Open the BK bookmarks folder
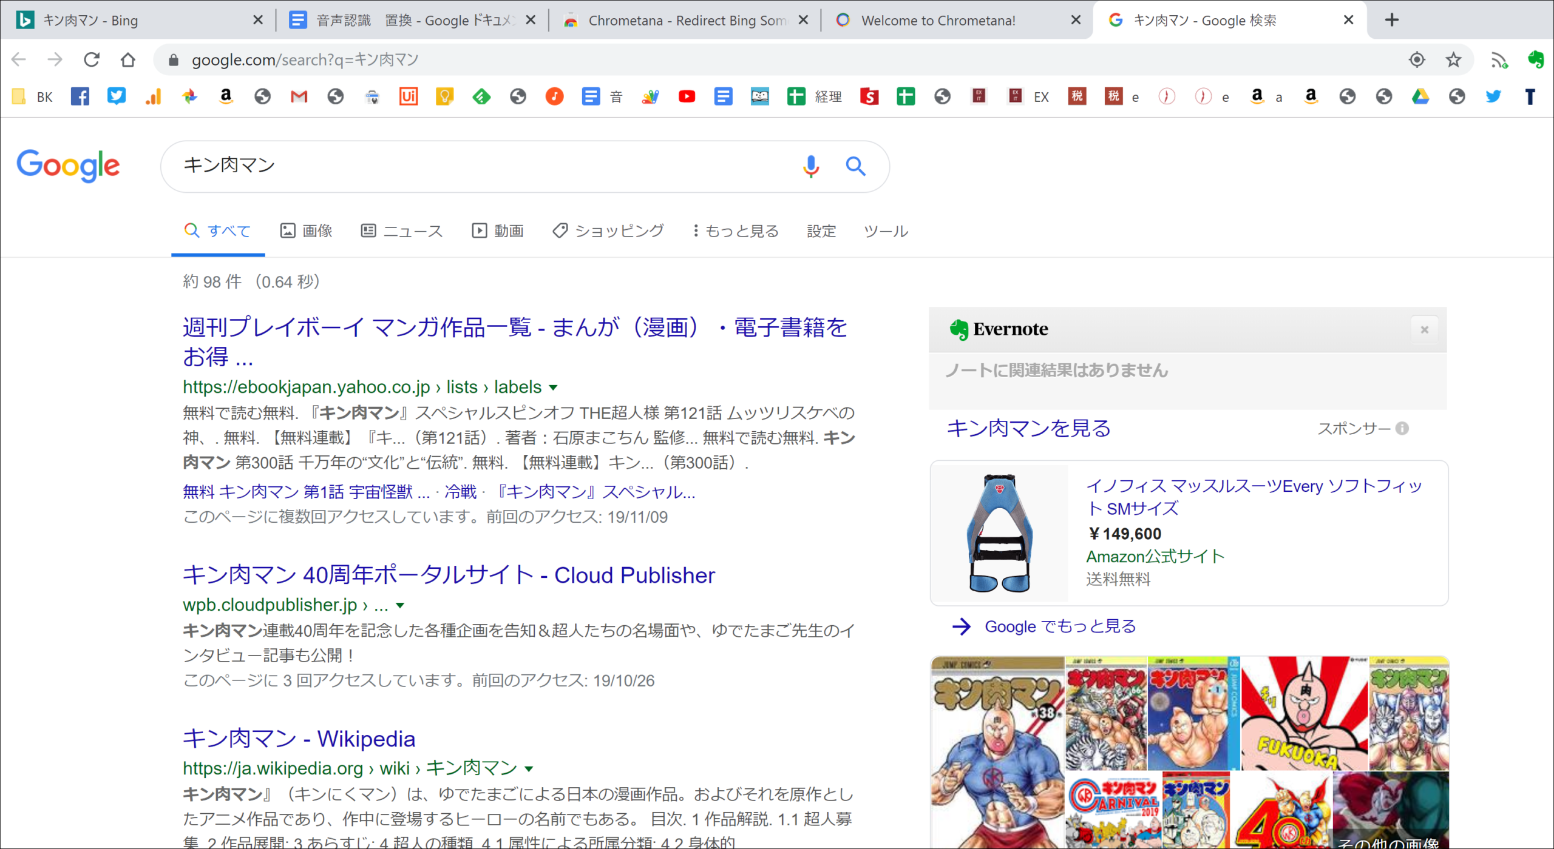Image resolution: width=1554 pixels, height=849 pixels. point(33,96)
